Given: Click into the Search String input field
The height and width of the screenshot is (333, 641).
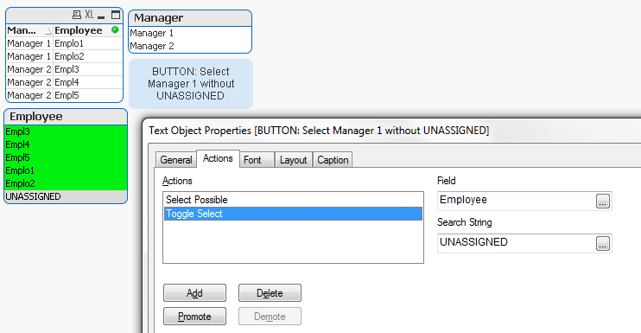Looking at the screenshot, I should [517, 243].
